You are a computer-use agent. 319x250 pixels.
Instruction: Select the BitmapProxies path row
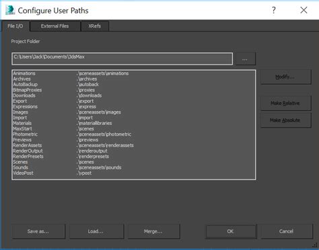pos(134,90)
